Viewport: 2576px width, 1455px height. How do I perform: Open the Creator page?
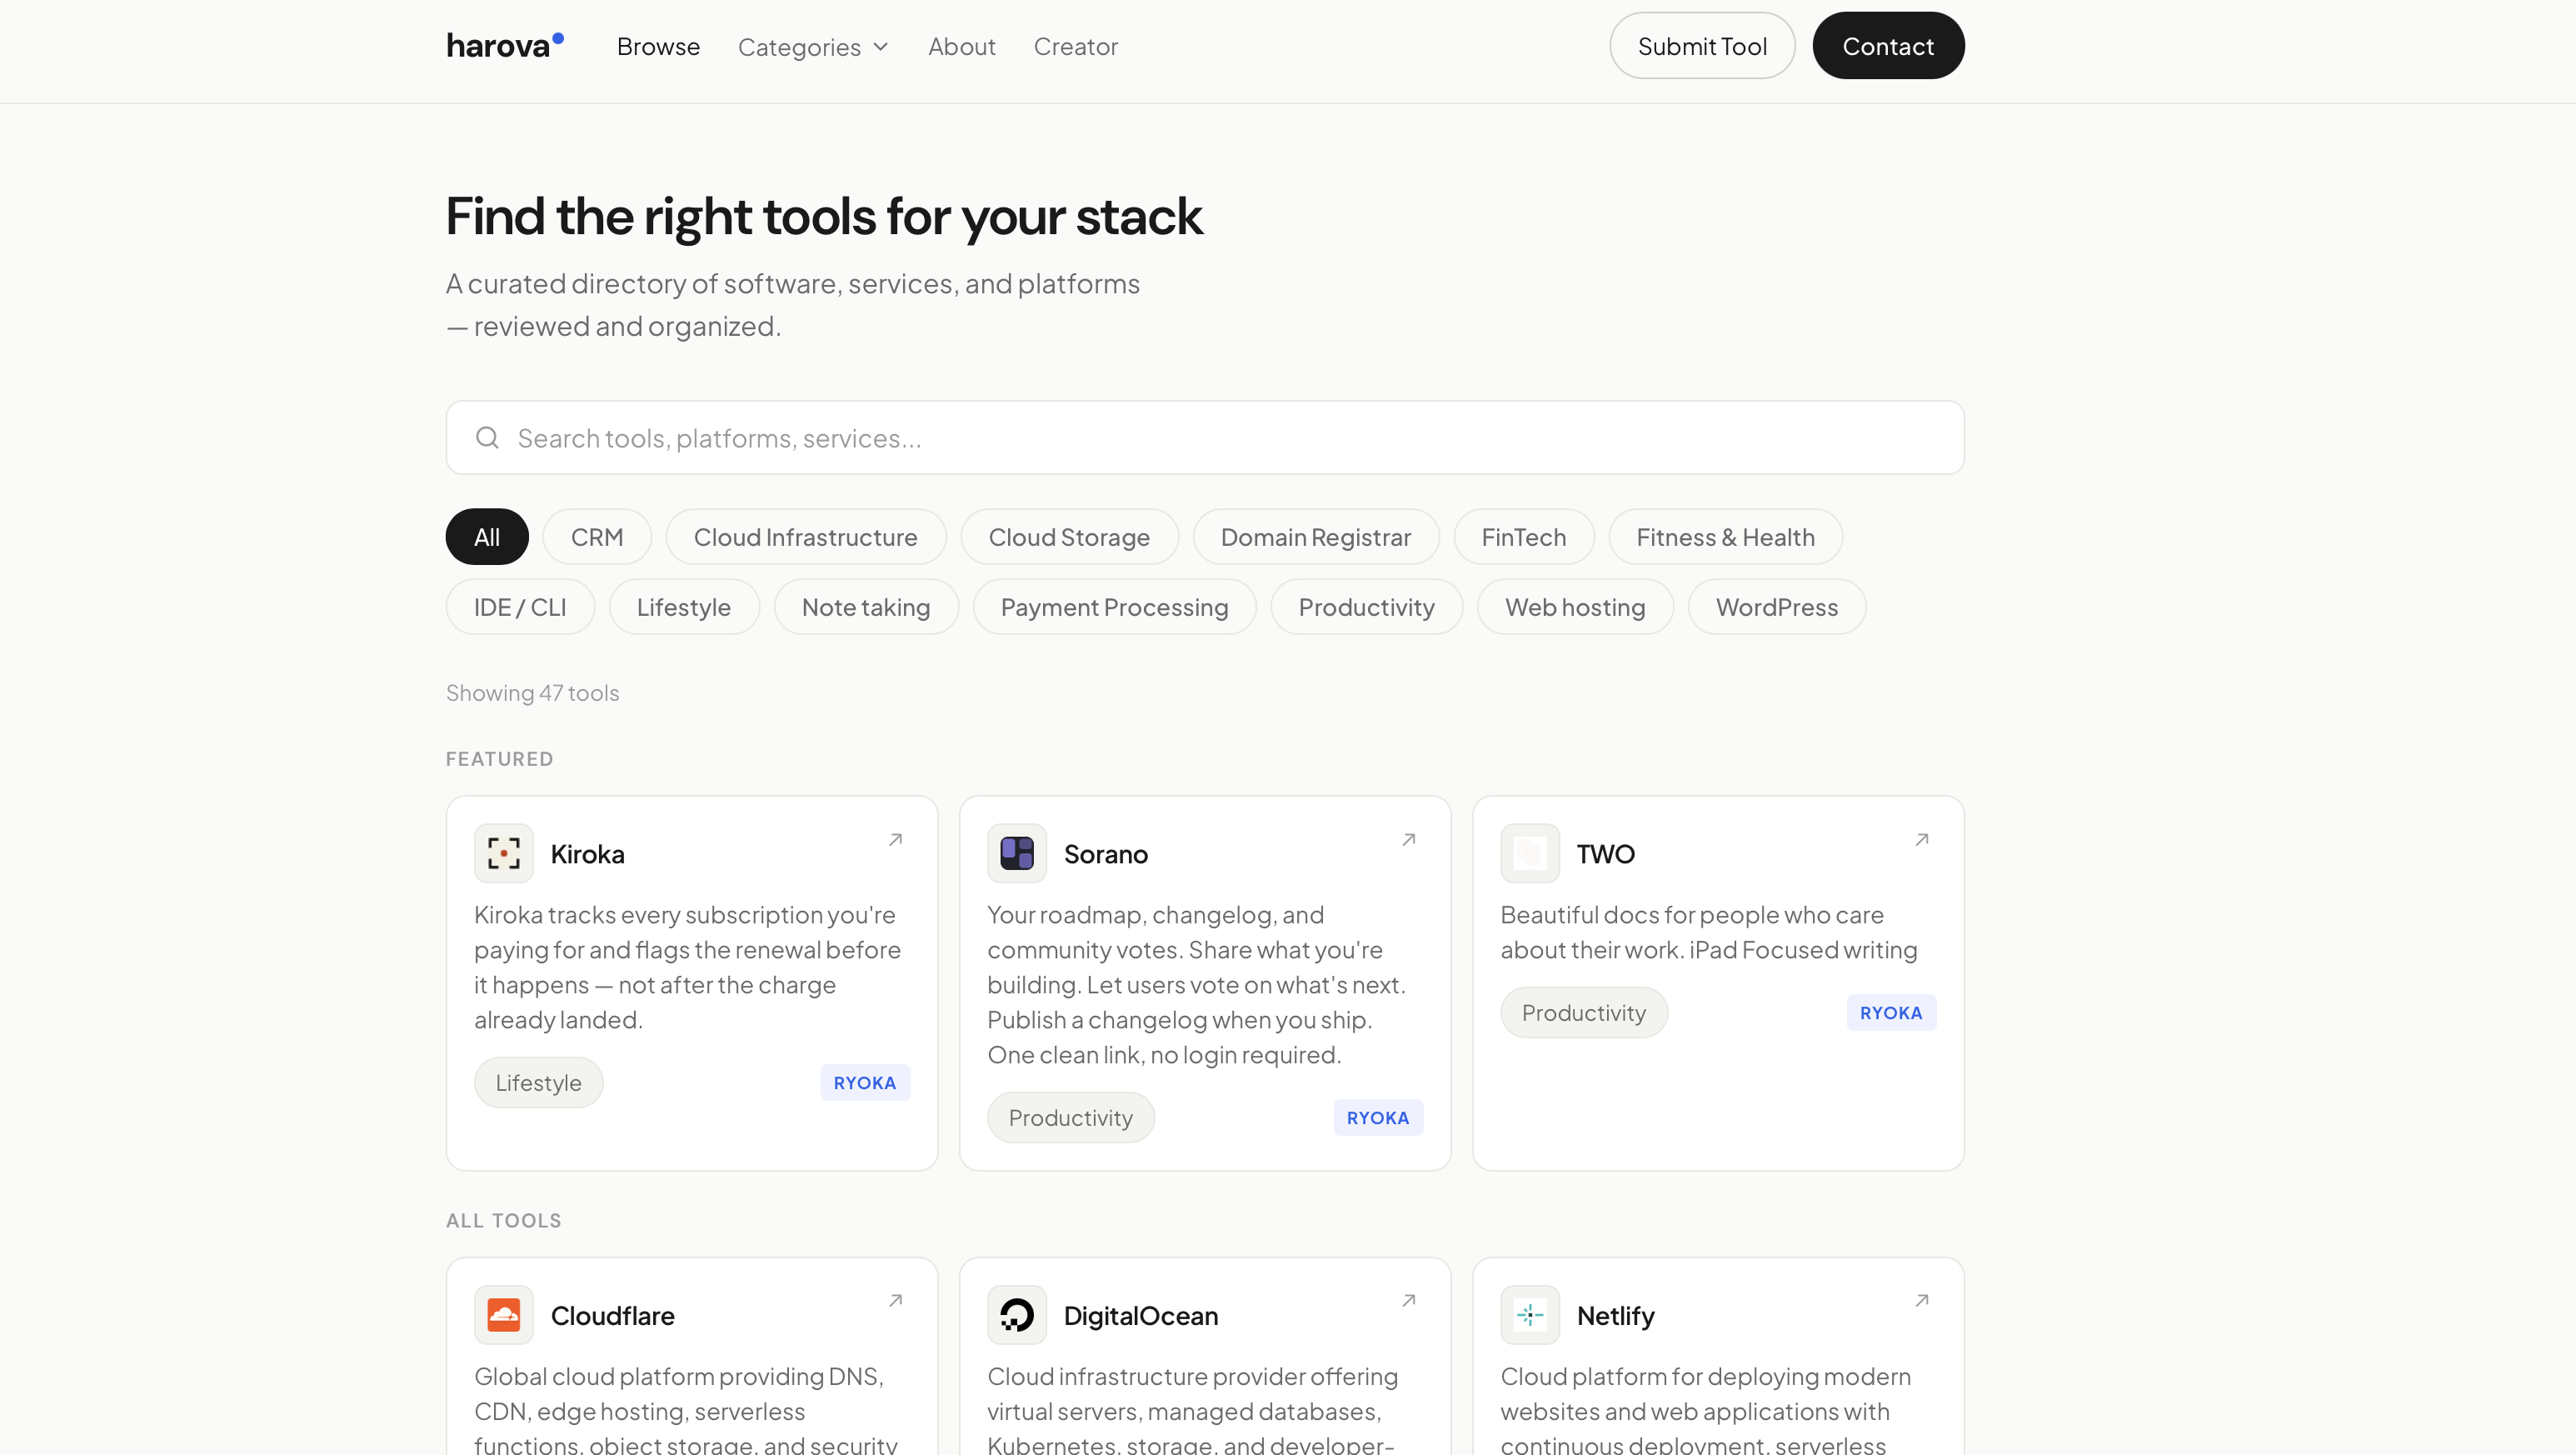[x=1076, y=47]
